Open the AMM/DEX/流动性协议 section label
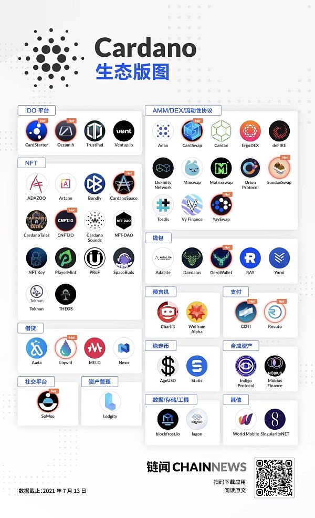The image size is (315, 518). [x=183, y=110]
